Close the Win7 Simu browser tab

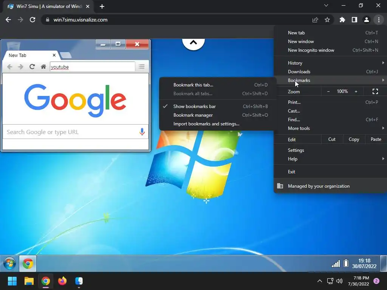tap(88, 6)
